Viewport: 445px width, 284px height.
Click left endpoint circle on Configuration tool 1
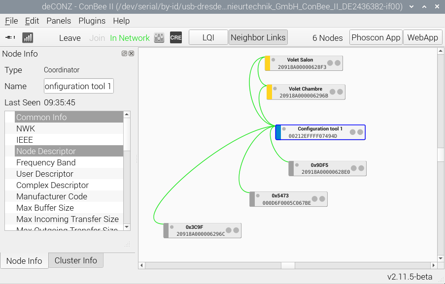352,132
